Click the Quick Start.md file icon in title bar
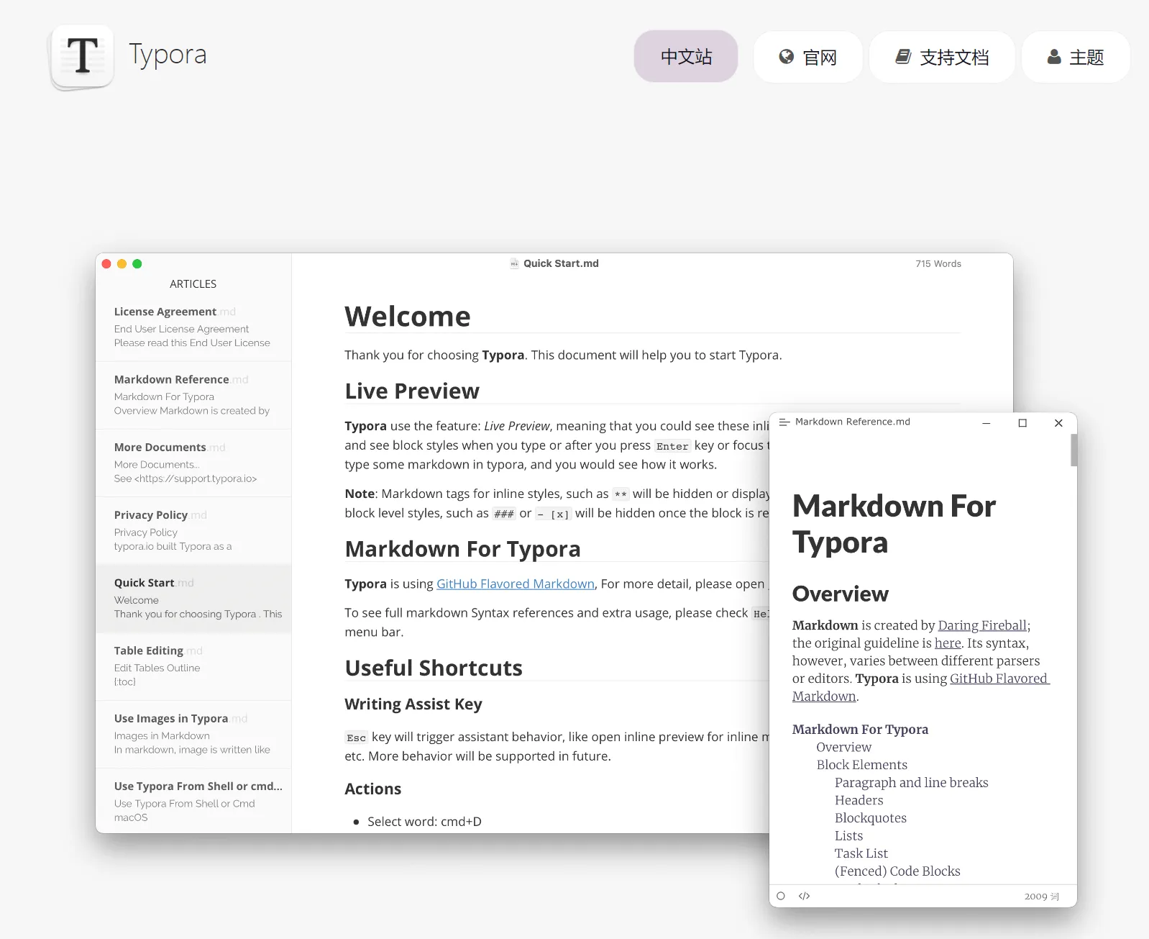Image resolution: width=1149 pixels, height=939 pixels. 514,264
